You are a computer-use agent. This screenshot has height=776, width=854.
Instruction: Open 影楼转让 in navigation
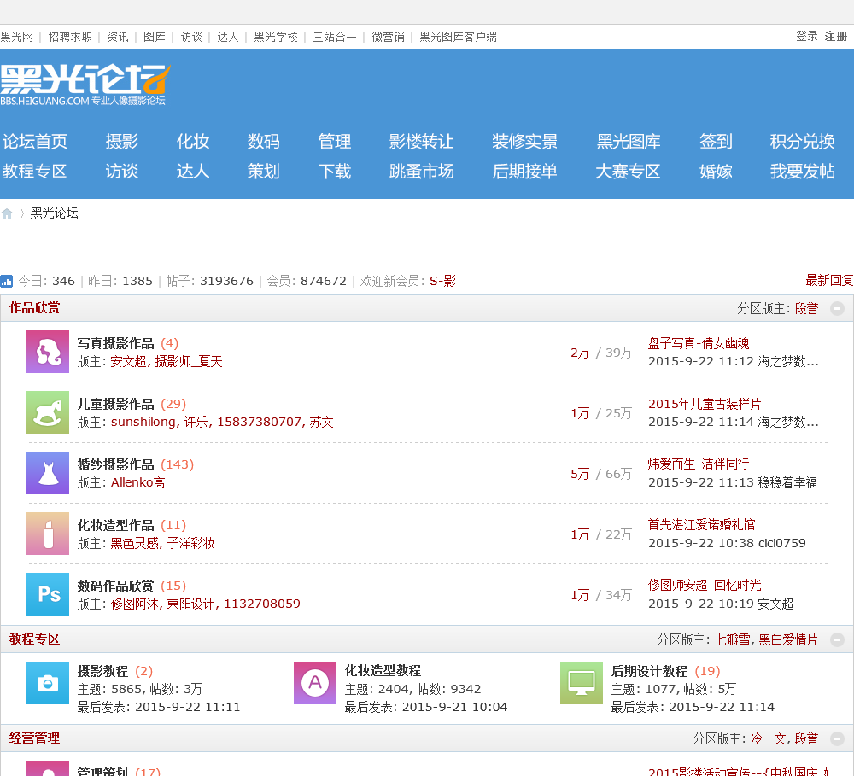[422, 142]
